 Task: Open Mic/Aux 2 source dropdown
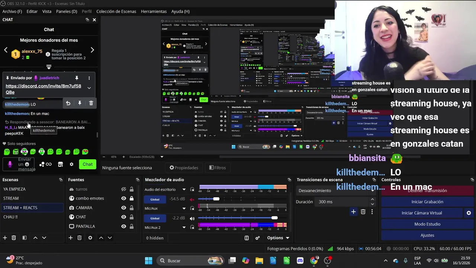point(184,227)
